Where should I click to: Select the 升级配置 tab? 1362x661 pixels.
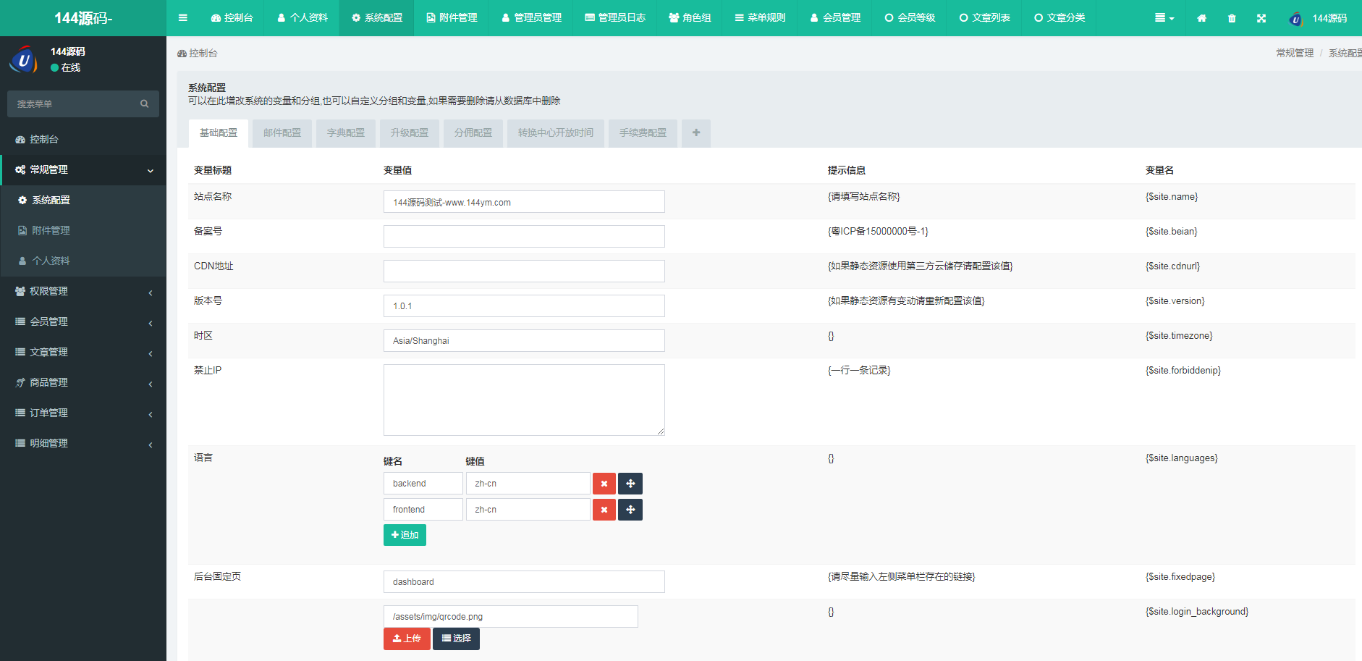coord(410,133)
